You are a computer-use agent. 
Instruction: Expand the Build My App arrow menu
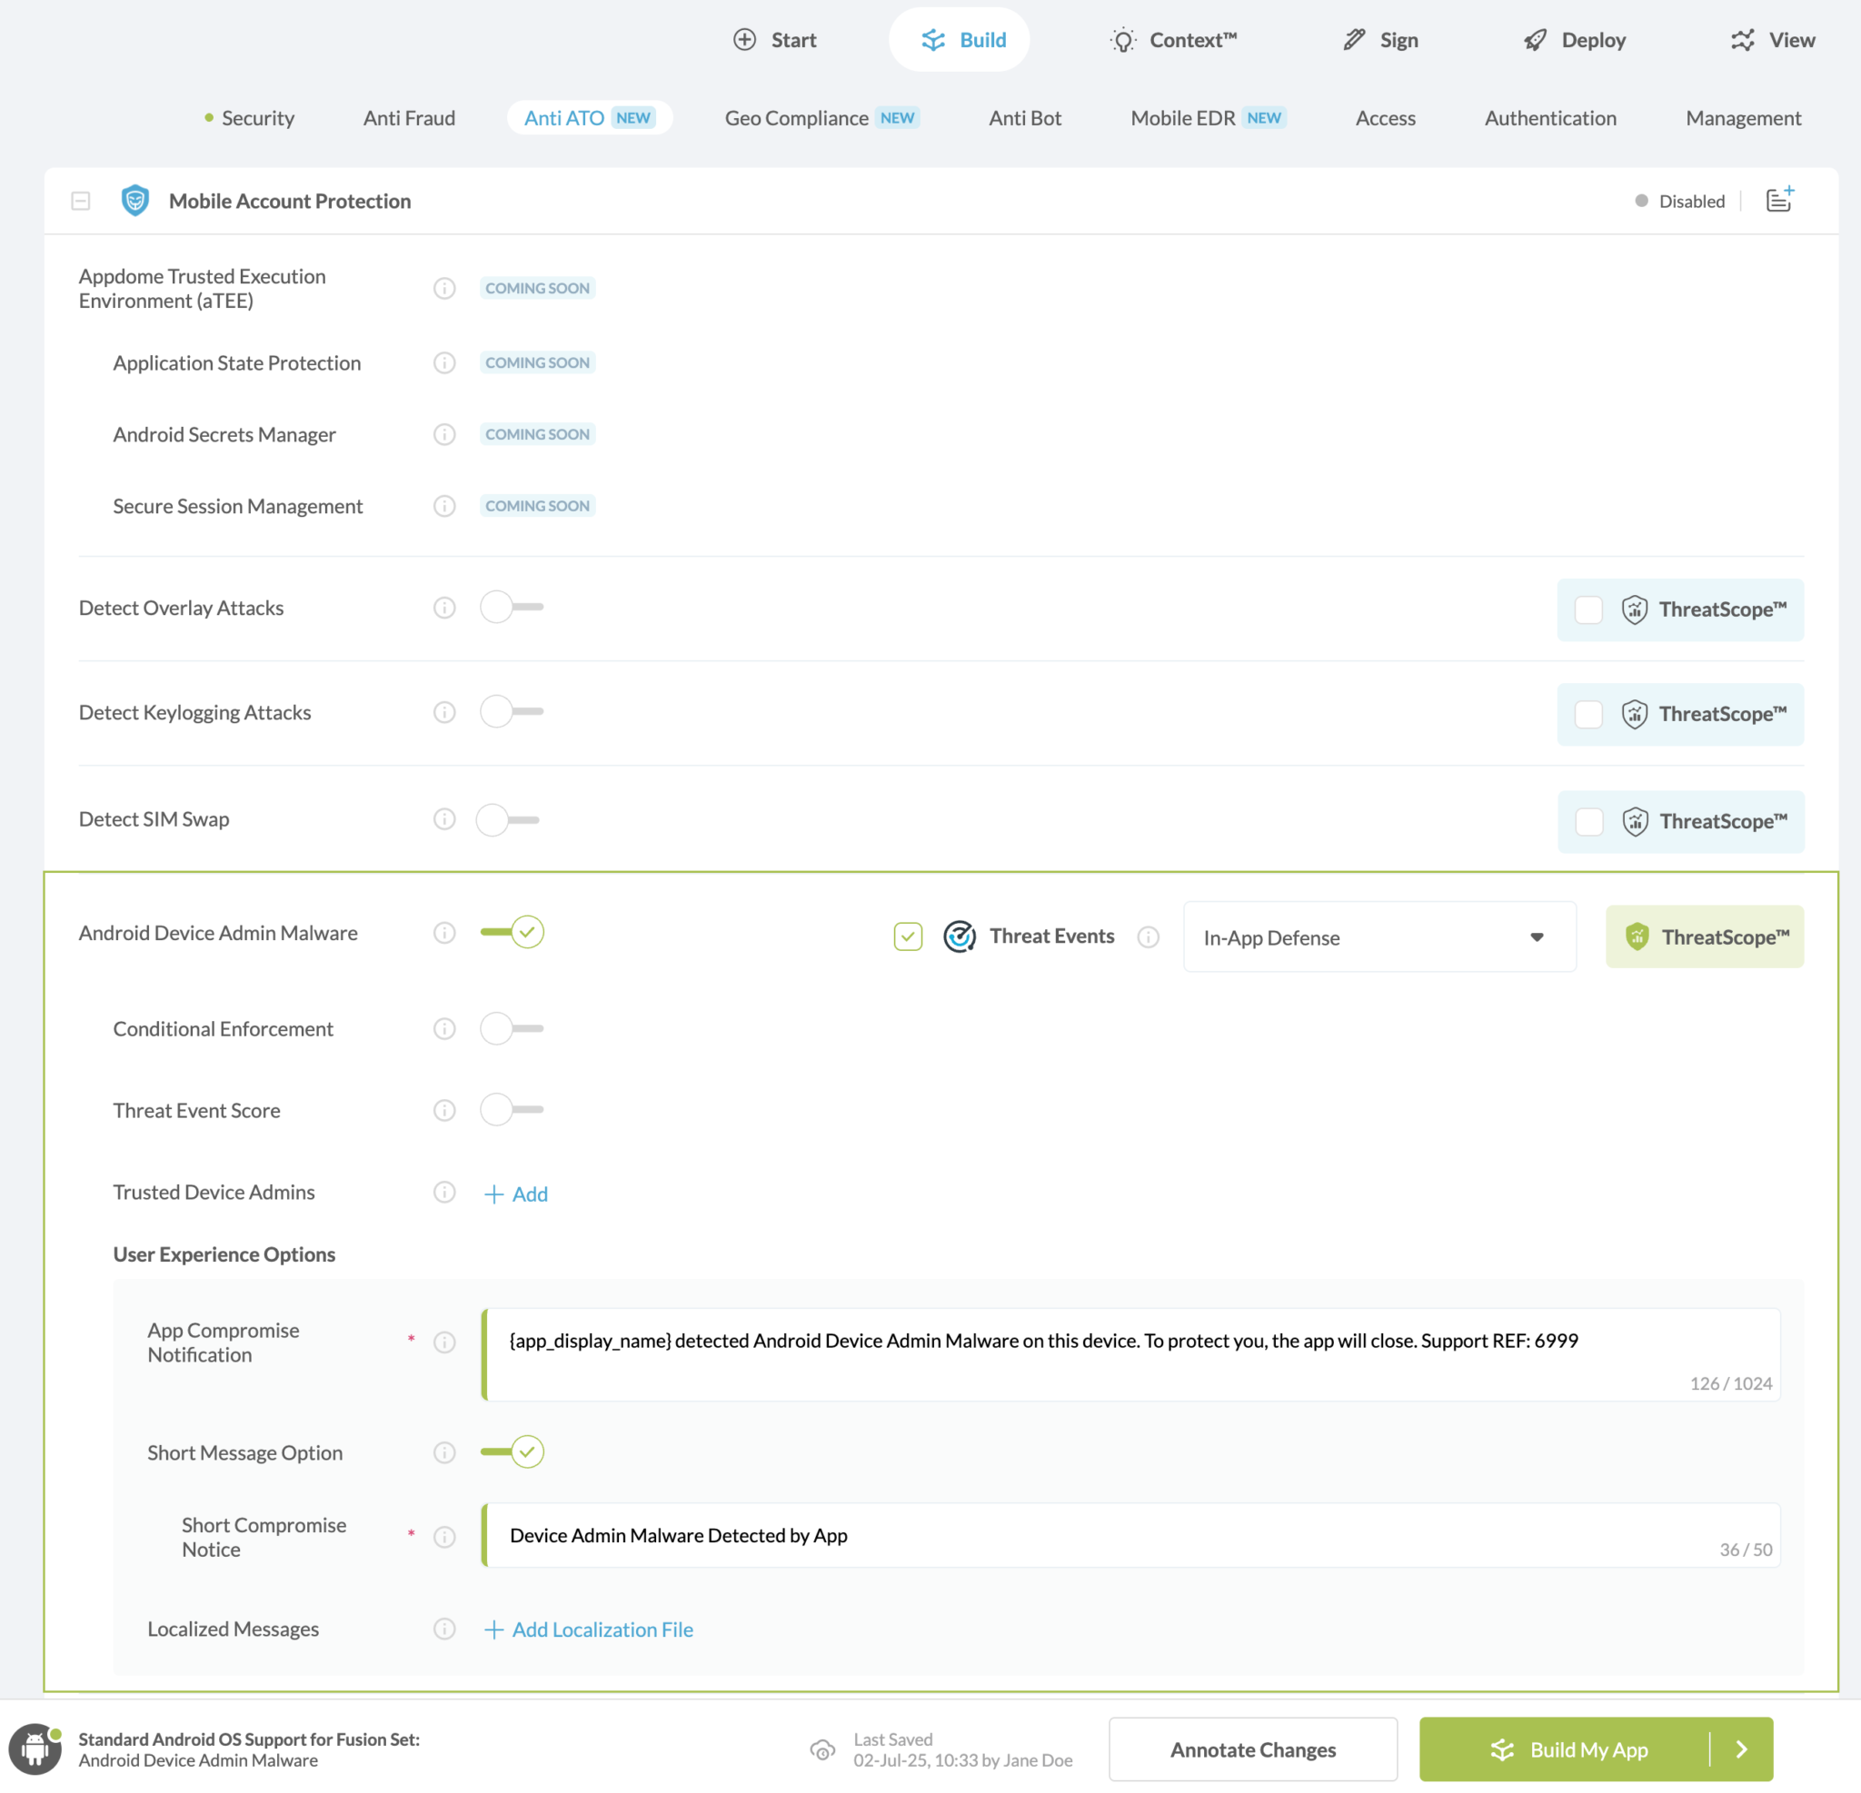click(1741, 1749)
